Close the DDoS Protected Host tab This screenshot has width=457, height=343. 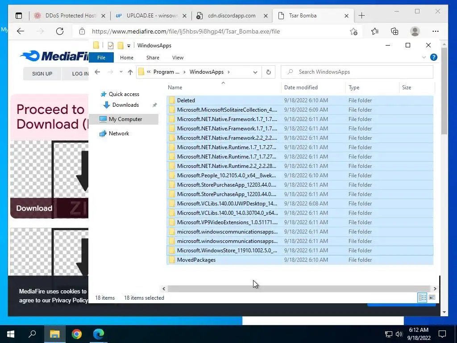click(x=103, y=16)
